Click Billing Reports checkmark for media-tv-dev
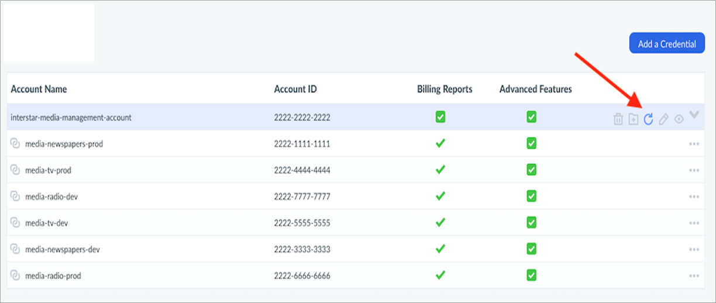Screen dimensions: 716x303 click(440, 222)
